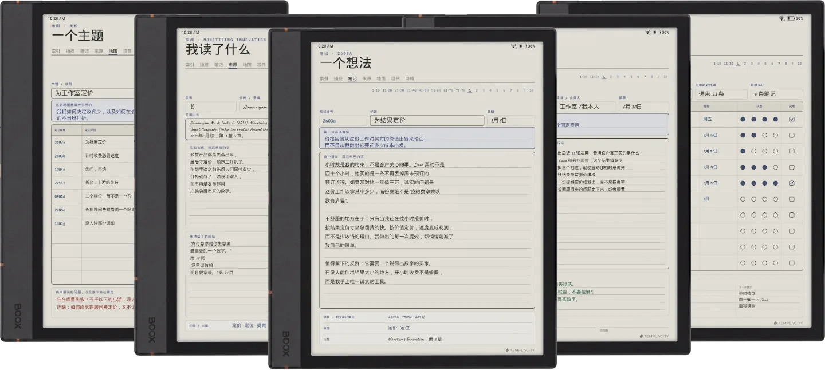Select the 2211f row in the 一个主题 table

tap(93, 183)
